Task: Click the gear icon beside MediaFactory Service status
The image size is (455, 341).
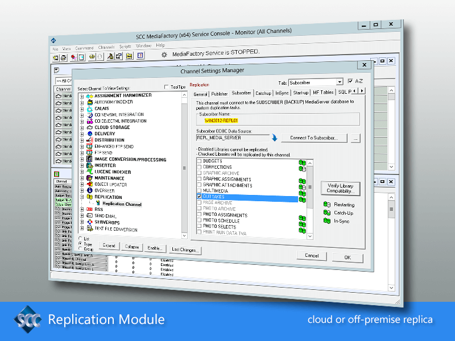Action: click(164, 55)
